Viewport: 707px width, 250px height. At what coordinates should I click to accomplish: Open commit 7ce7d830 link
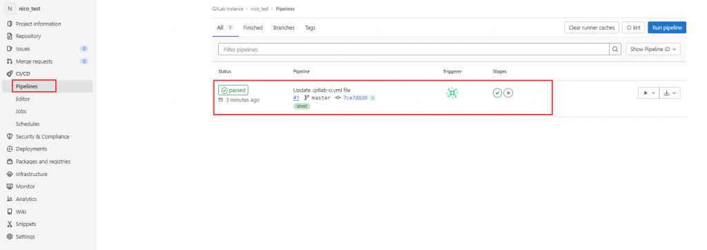[x=356, y=98]
